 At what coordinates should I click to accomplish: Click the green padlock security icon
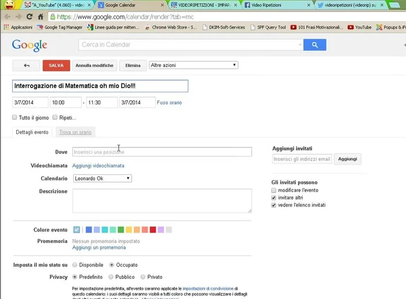53,17
